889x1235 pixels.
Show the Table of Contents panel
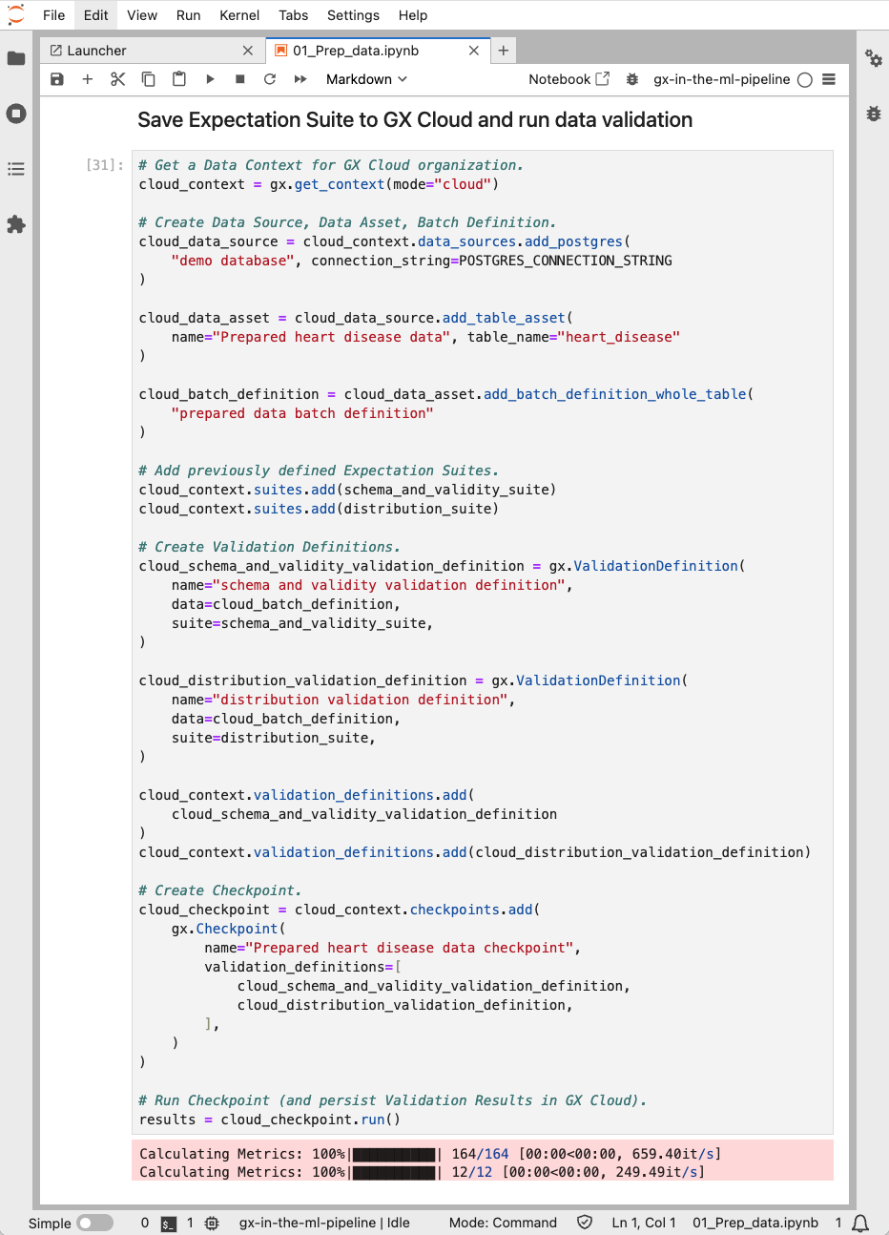tap(16, 169)
